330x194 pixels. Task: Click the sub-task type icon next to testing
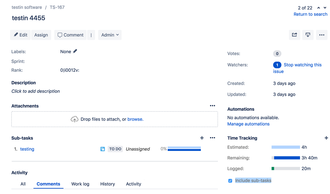(x=102, y=149)
